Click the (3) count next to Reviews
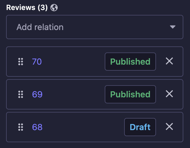Image resolution: width=190 pixels, height=148 pixels. [42, 8]
